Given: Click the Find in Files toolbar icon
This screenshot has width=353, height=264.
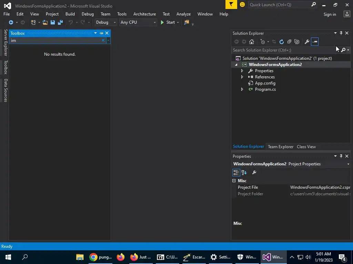Looking at the screenshot, I should (x=186, y=22).
